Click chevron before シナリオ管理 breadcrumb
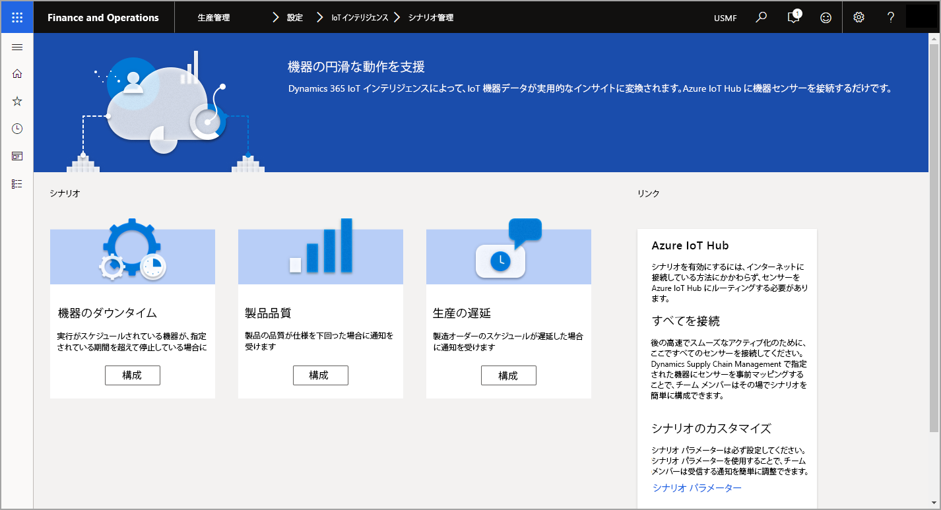This screenshot has width=941, height=510. tap(397, 18)
